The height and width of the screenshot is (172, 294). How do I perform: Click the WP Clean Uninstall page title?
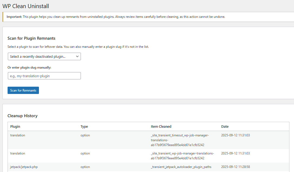coord(26,6)
